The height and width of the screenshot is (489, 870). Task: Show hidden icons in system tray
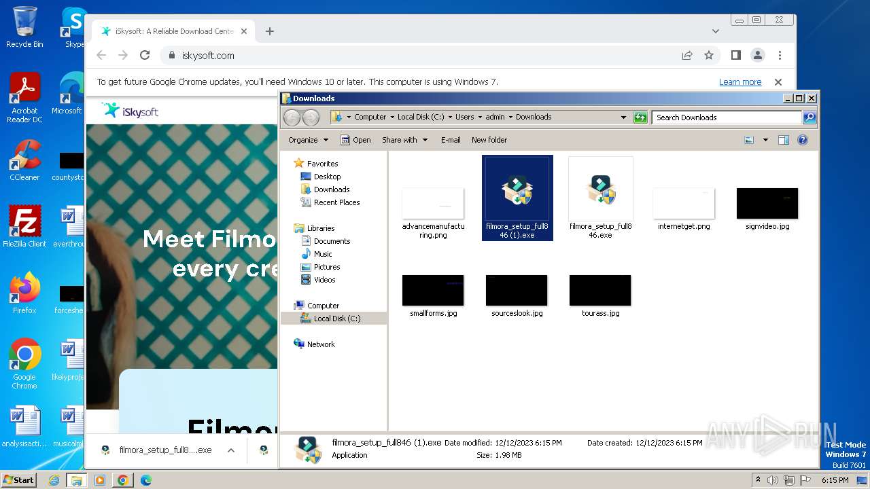click(x=758, y=480)
